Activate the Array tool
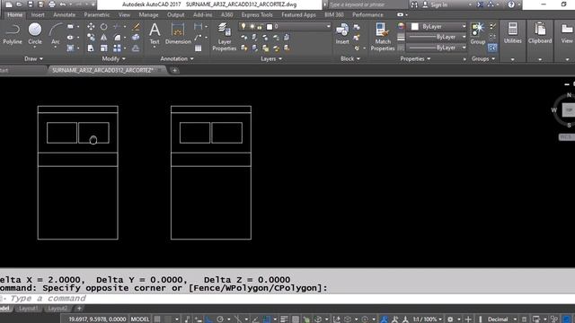This screenshot has height=323, width=575. [117, 48]
